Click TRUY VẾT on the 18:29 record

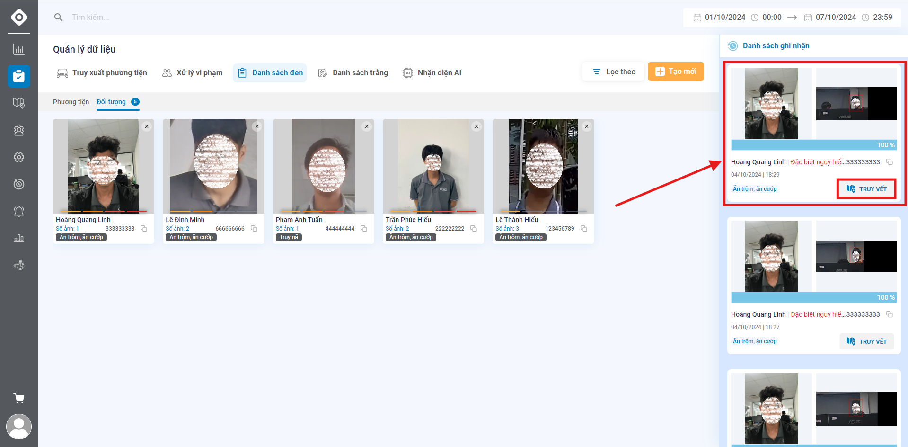(866, 189)
